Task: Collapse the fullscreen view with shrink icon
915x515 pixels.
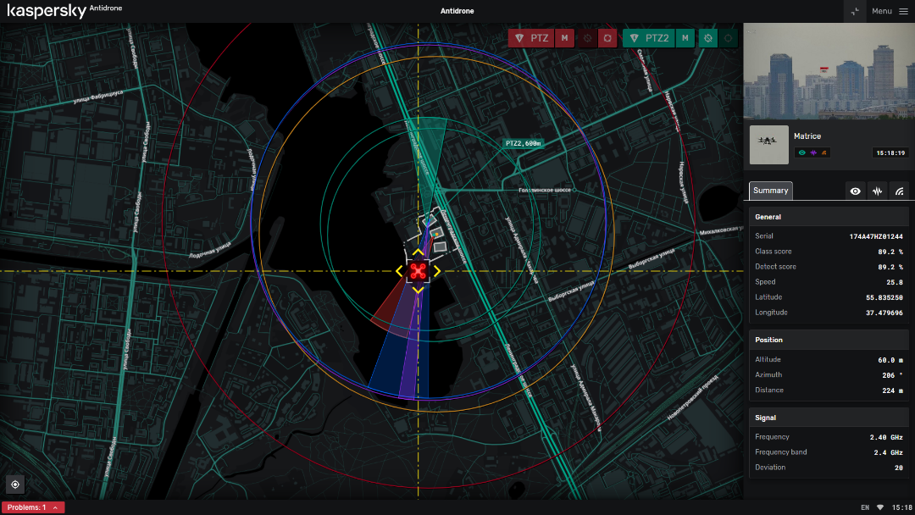Action: 856,11
